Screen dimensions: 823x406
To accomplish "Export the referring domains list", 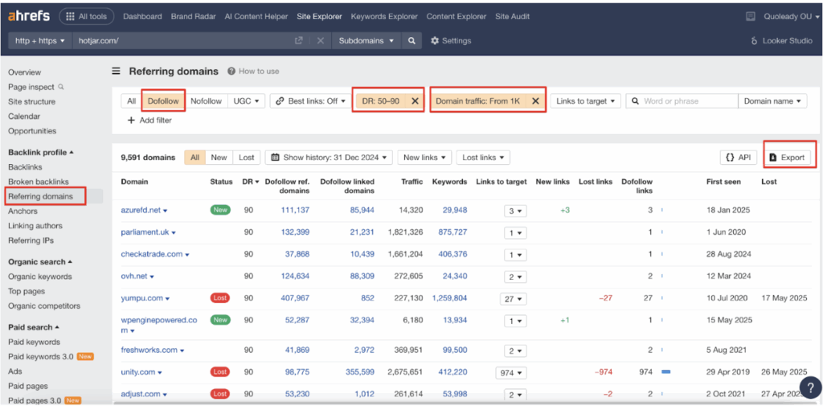I will tap(786, 157).
